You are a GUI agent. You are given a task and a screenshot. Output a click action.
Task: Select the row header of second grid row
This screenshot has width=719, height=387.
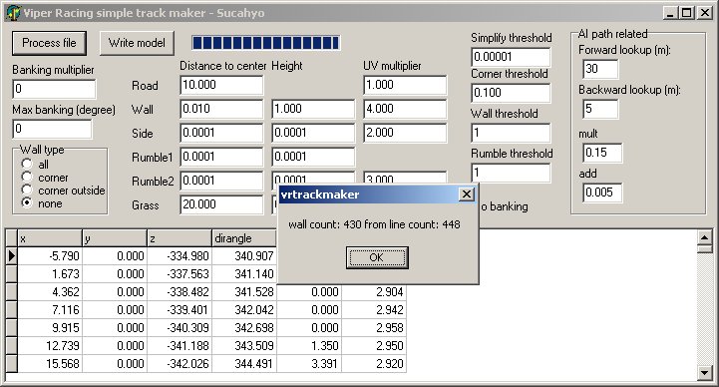pyautogui.click(x=11, y=273)
